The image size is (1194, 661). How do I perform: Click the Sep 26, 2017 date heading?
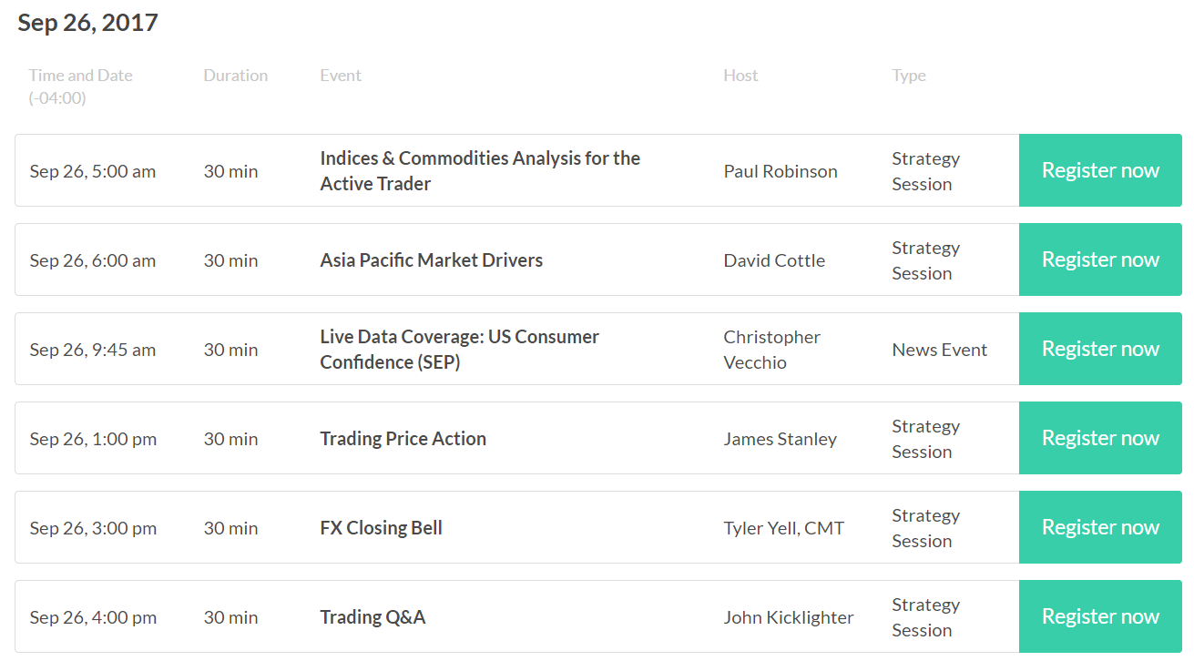[87, 23]
